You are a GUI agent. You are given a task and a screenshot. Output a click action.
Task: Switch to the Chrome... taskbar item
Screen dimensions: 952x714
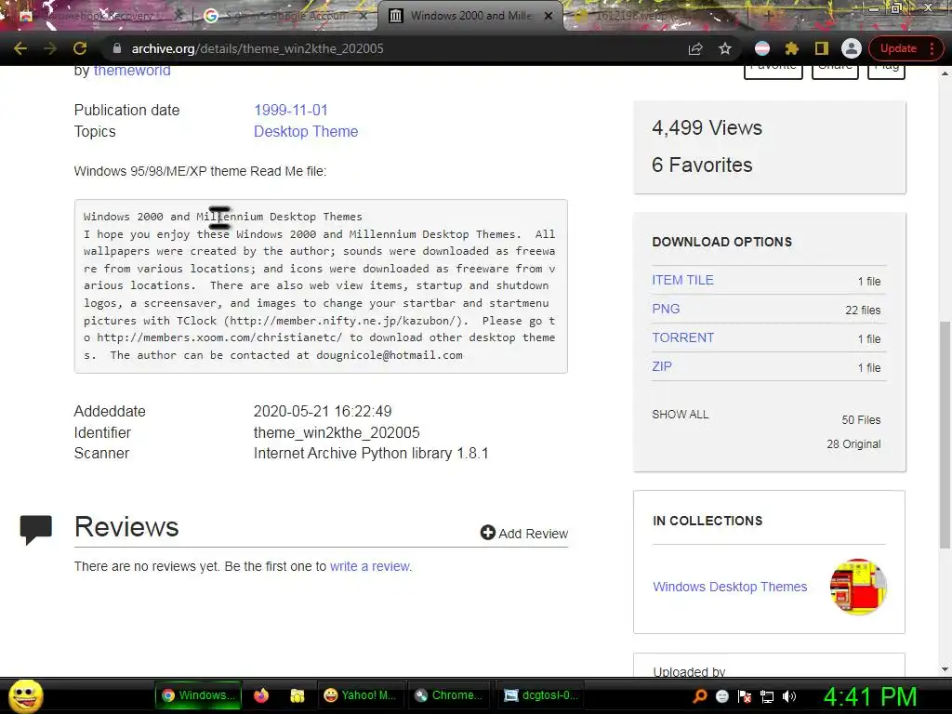[x=449, y=695]
